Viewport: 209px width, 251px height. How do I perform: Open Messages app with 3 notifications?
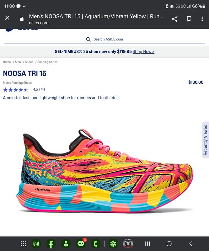81,243
